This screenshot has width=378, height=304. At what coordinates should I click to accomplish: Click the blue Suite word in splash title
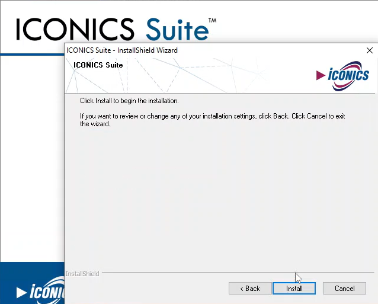coord(177,30)
